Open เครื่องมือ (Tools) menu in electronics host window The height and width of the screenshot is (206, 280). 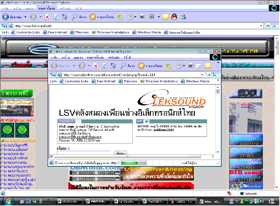click(x=65, y=8)
